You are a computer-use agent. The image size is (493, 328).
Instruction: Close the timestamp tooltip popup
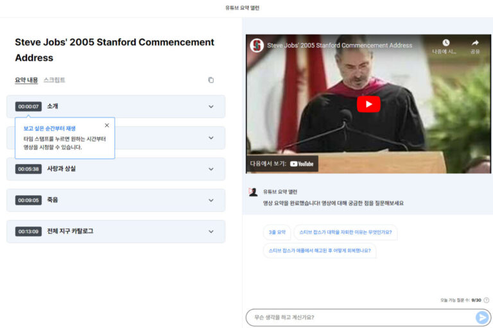(x=107, y=125)
